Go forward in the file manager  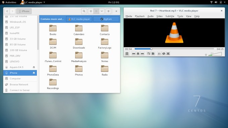point(12,11)
